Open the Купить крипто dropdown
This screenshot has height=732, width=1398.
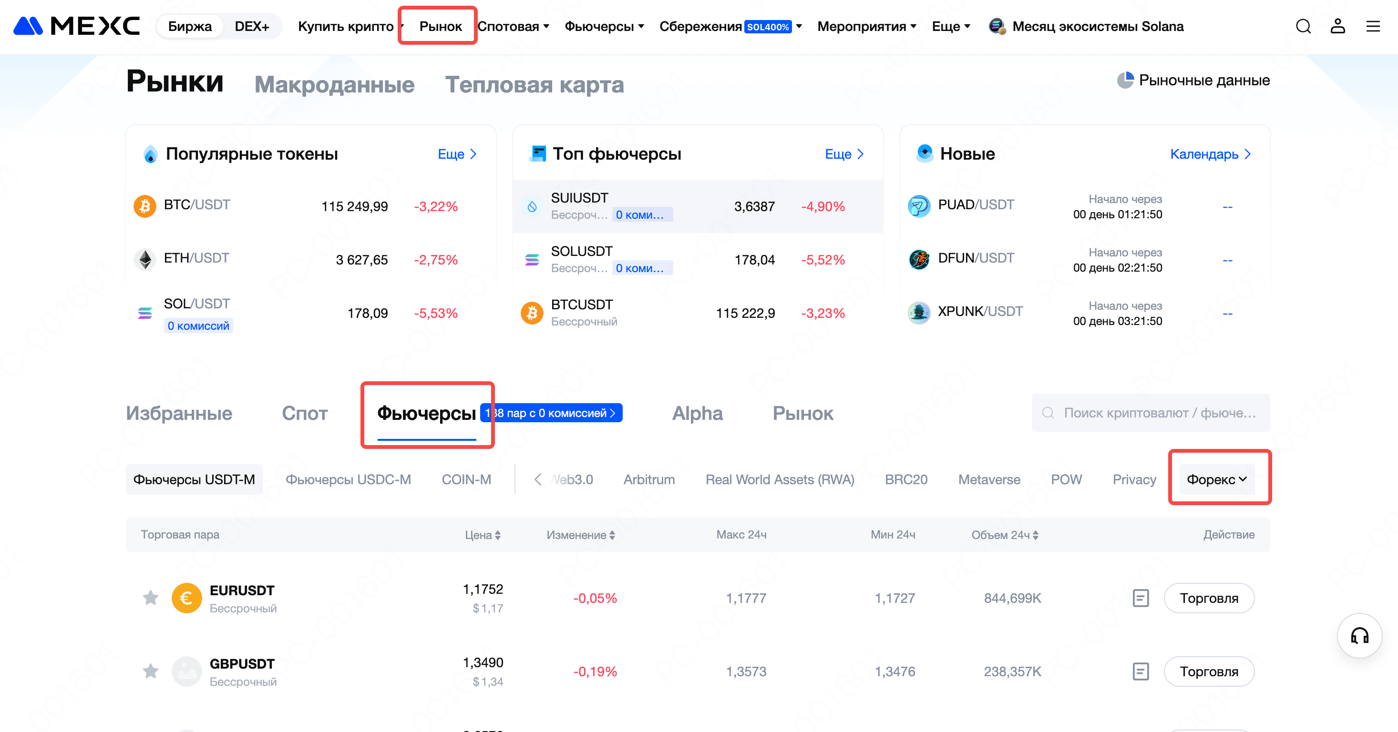(x=351, y=26)
